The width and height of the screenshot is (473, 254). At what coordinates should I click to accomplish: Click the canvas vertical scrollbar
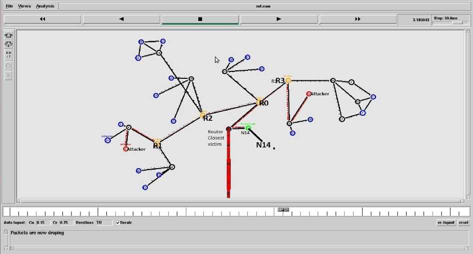point(468,114)
